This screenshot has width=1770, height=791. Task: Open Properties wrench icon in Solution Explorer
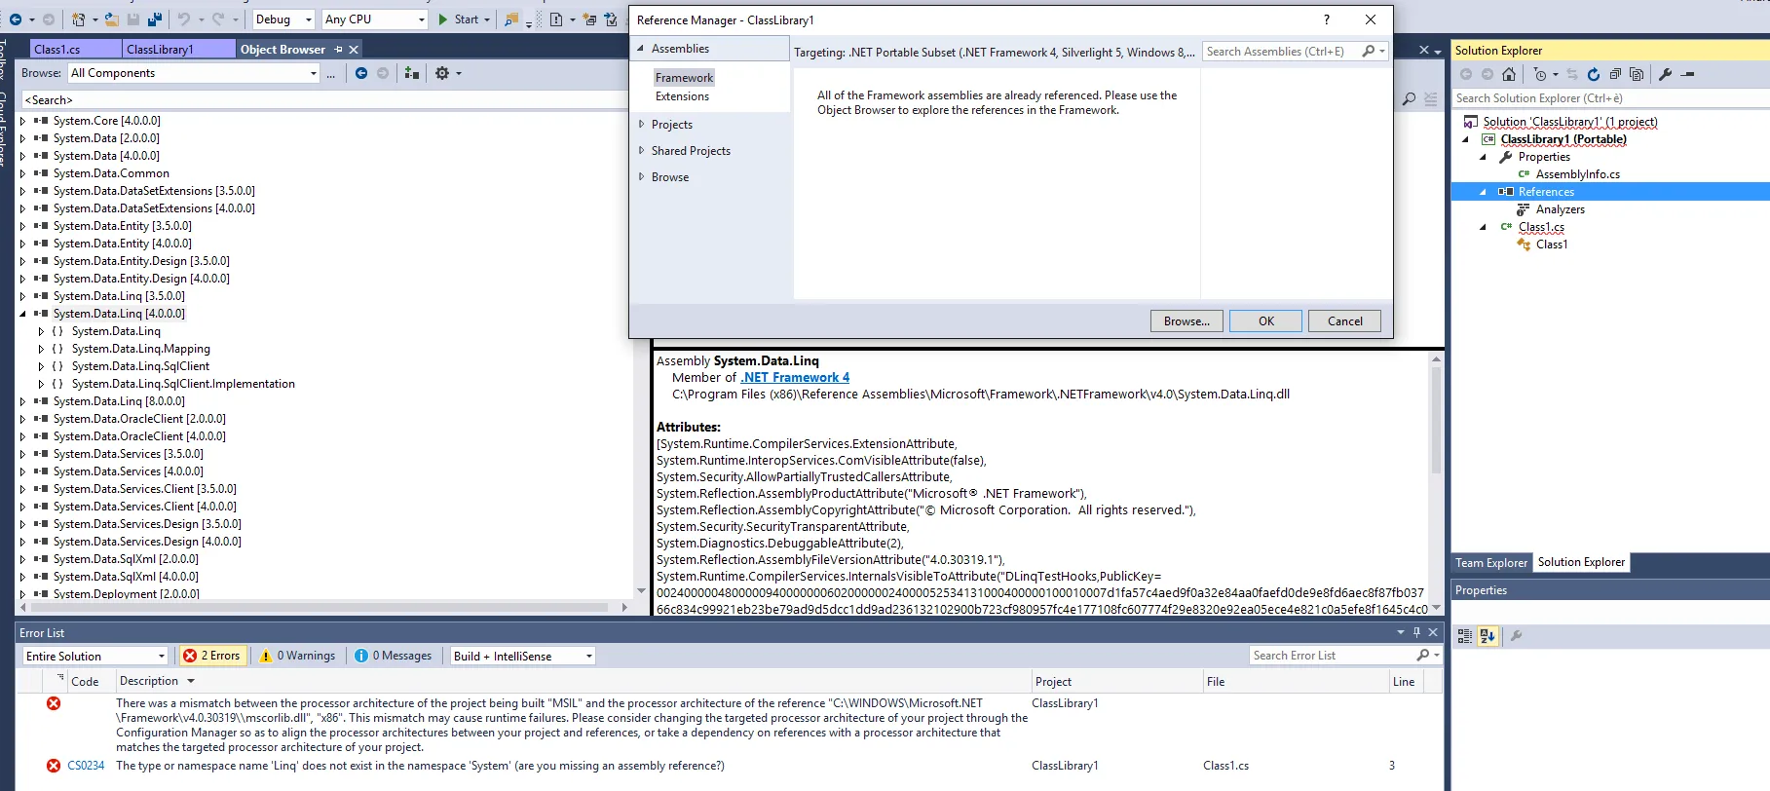(1666, 74)
